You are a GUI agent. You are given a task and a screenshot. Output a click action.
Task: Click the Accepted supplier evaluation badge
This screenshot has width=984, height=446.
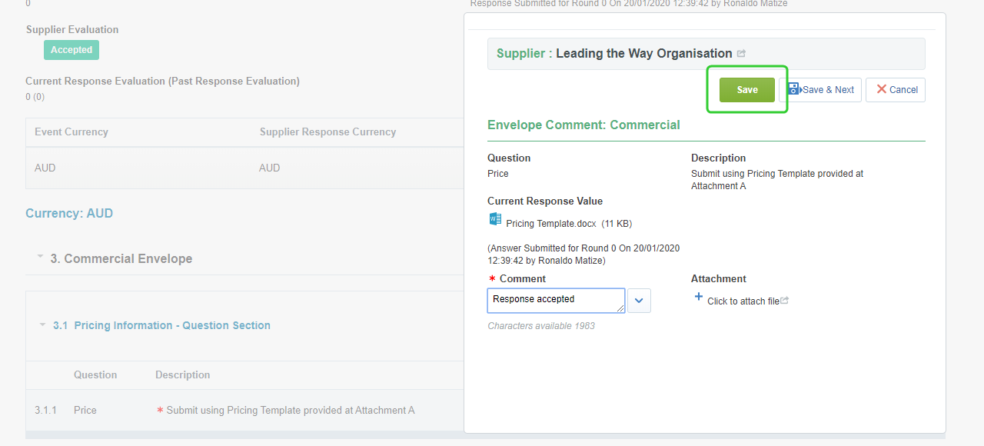click(x=71, y=50)
